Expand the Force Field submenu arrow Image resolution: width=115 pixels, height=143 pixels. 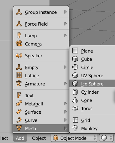click(x=66, y=24)
